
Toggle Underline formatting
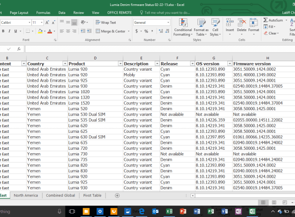16,31
